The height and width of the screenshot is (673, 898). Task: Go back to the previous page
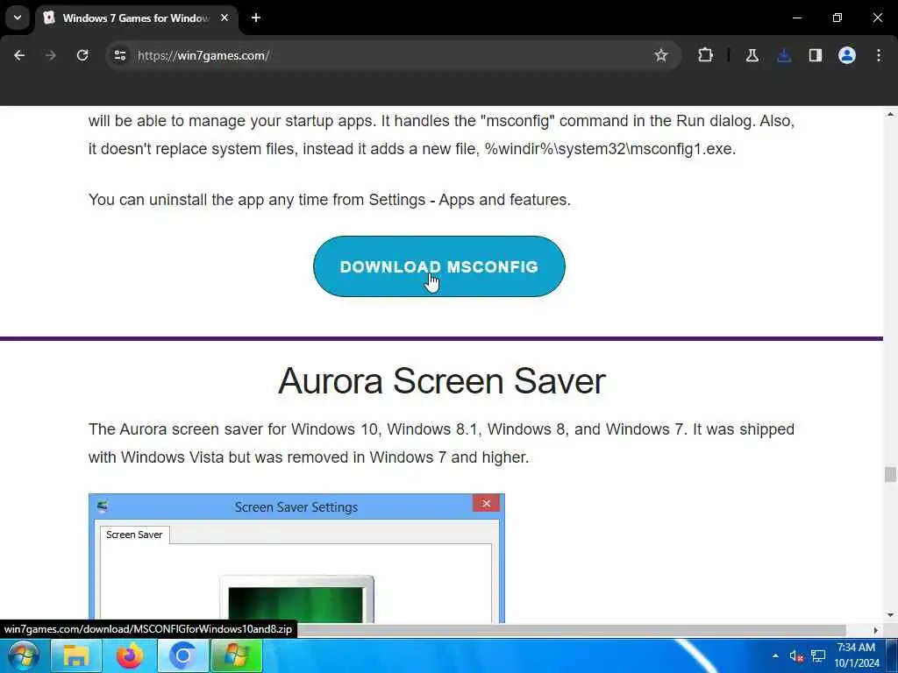click(x=19, y=55)
